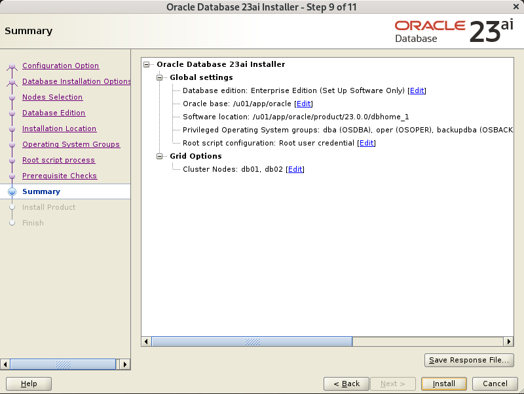This screenshot has width=524, height=394.
Task: Open the Database Installation Options step
Action: click(77, 81)
